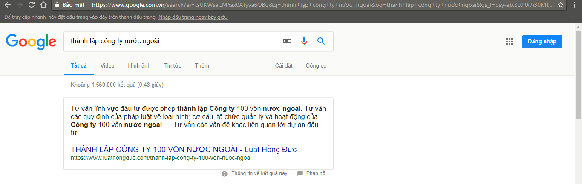Click the browser back arrow
The image size is (582, 184).
7,5
